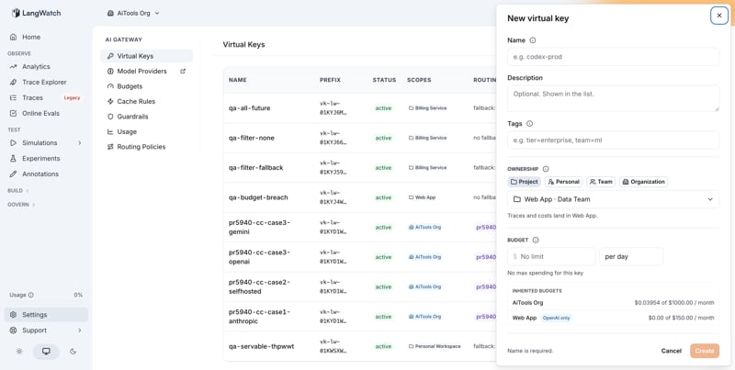Screen dimensions: 735x370
Task: Expand the BUILD sidebar section
Action: [x=18, y=191]
